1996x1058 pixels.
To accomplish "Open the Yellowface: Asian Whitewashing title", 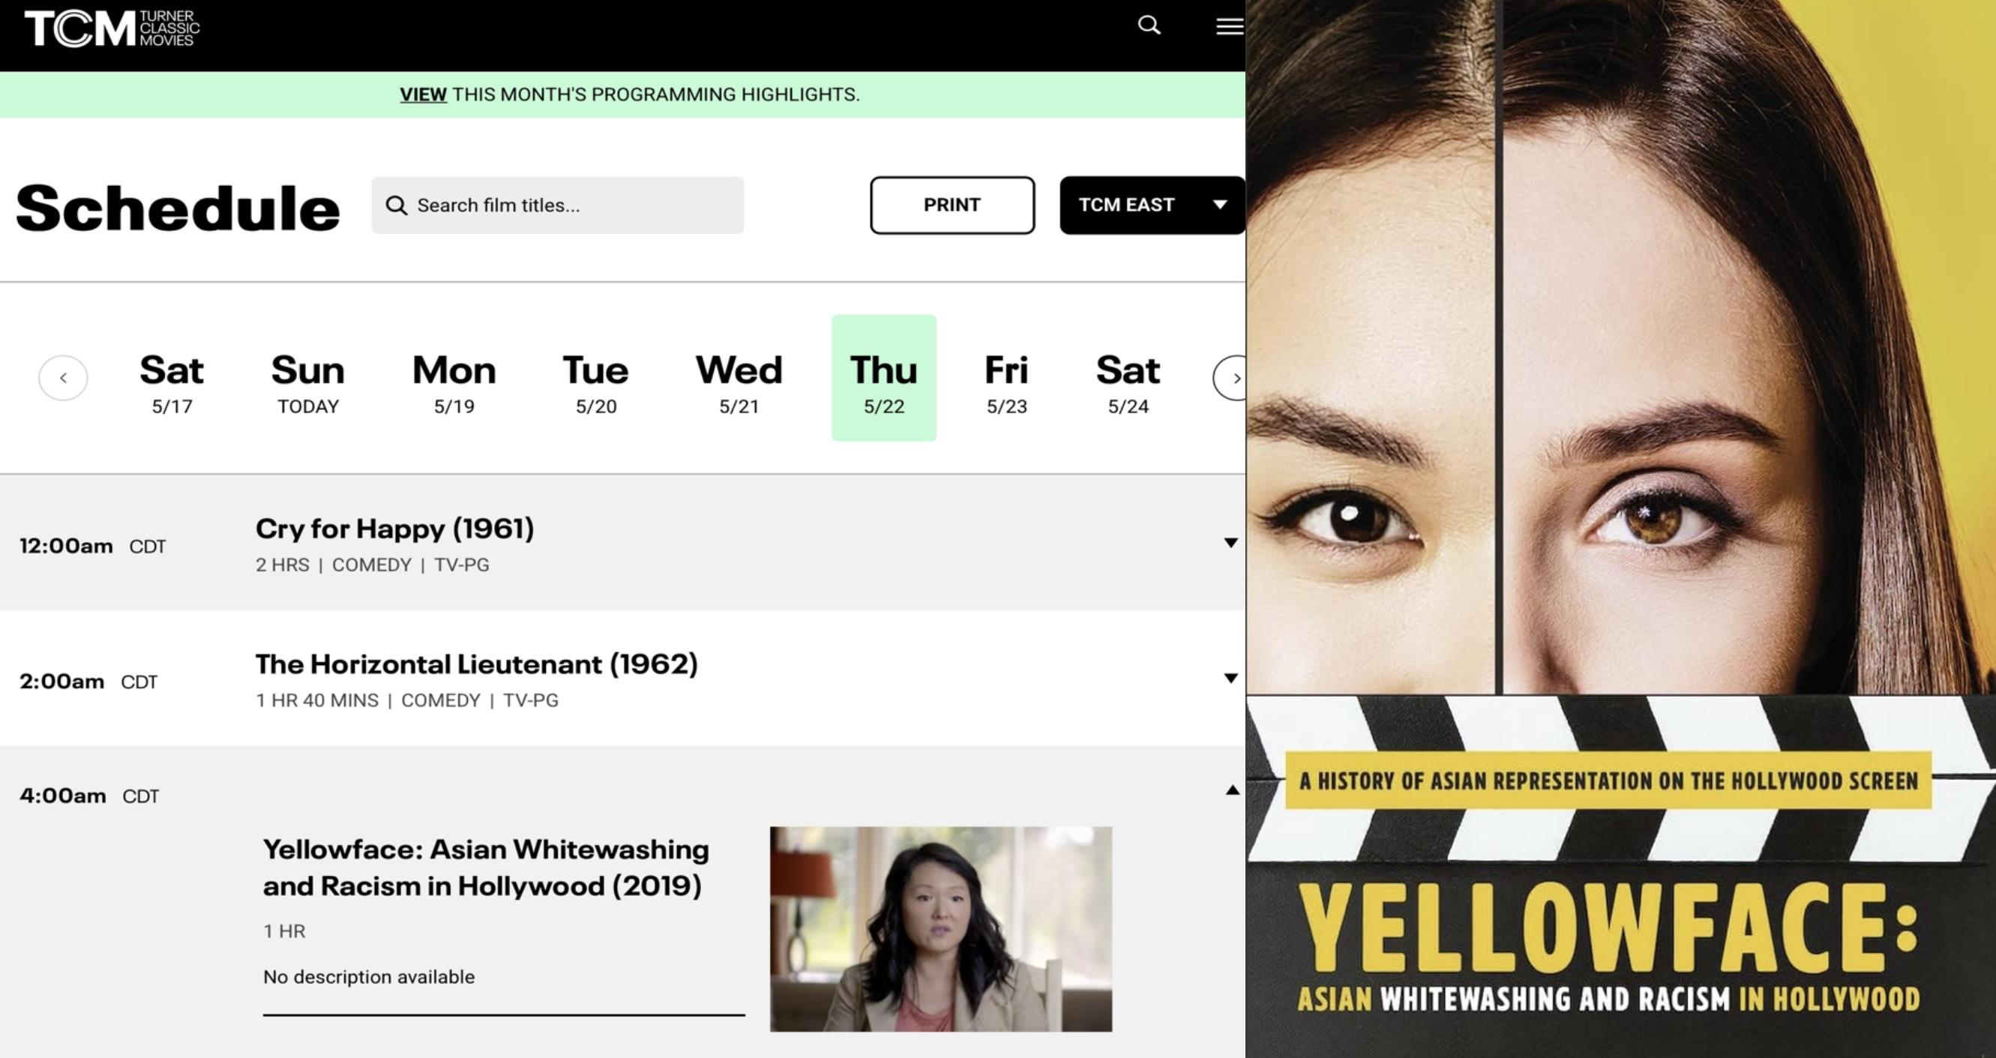I will pos(486,868).
